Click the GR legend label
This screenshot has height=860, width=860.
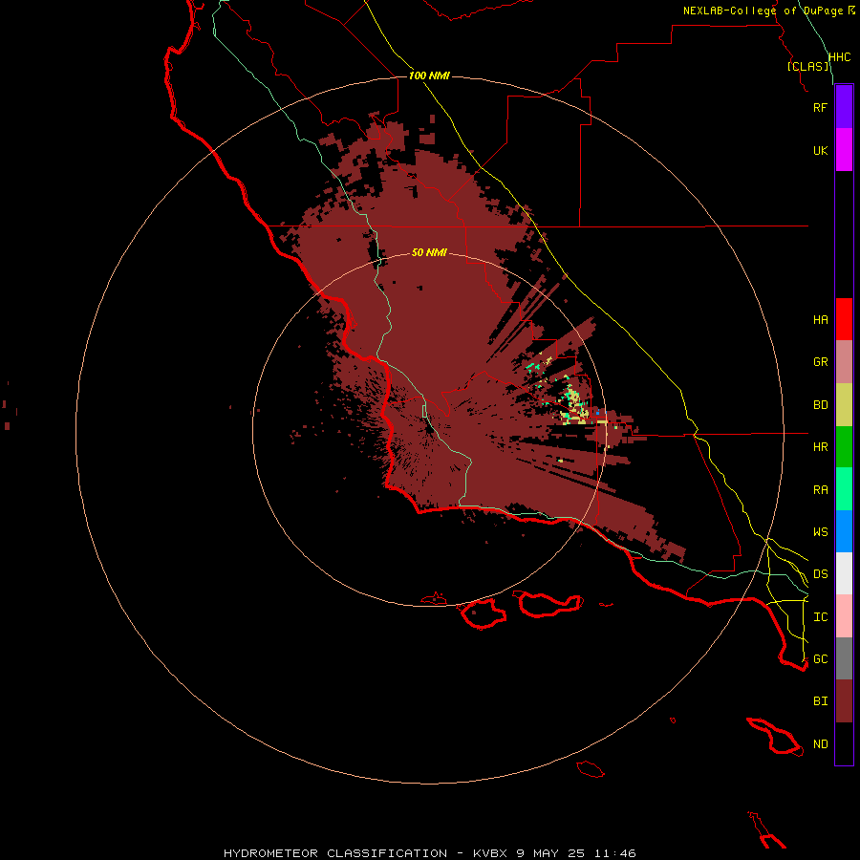[x=821, y=362]
